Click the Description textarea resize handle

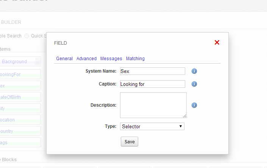pos(185,116)
